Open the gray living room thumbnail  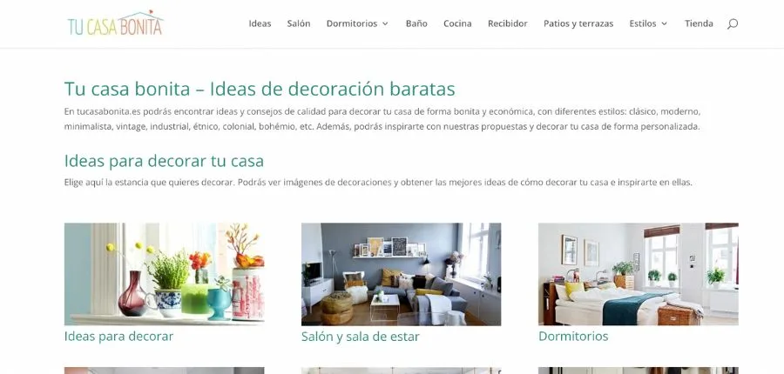(x=401, y=274)
